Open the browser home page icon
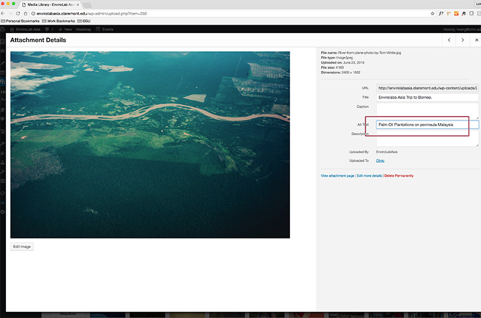Image resolution: width=481 pixels, height=318 pixels. click(x=25, y=13)
